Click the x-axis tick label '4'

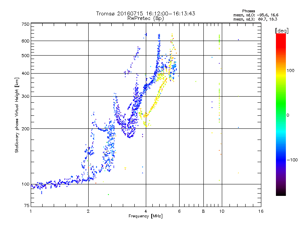146,211
